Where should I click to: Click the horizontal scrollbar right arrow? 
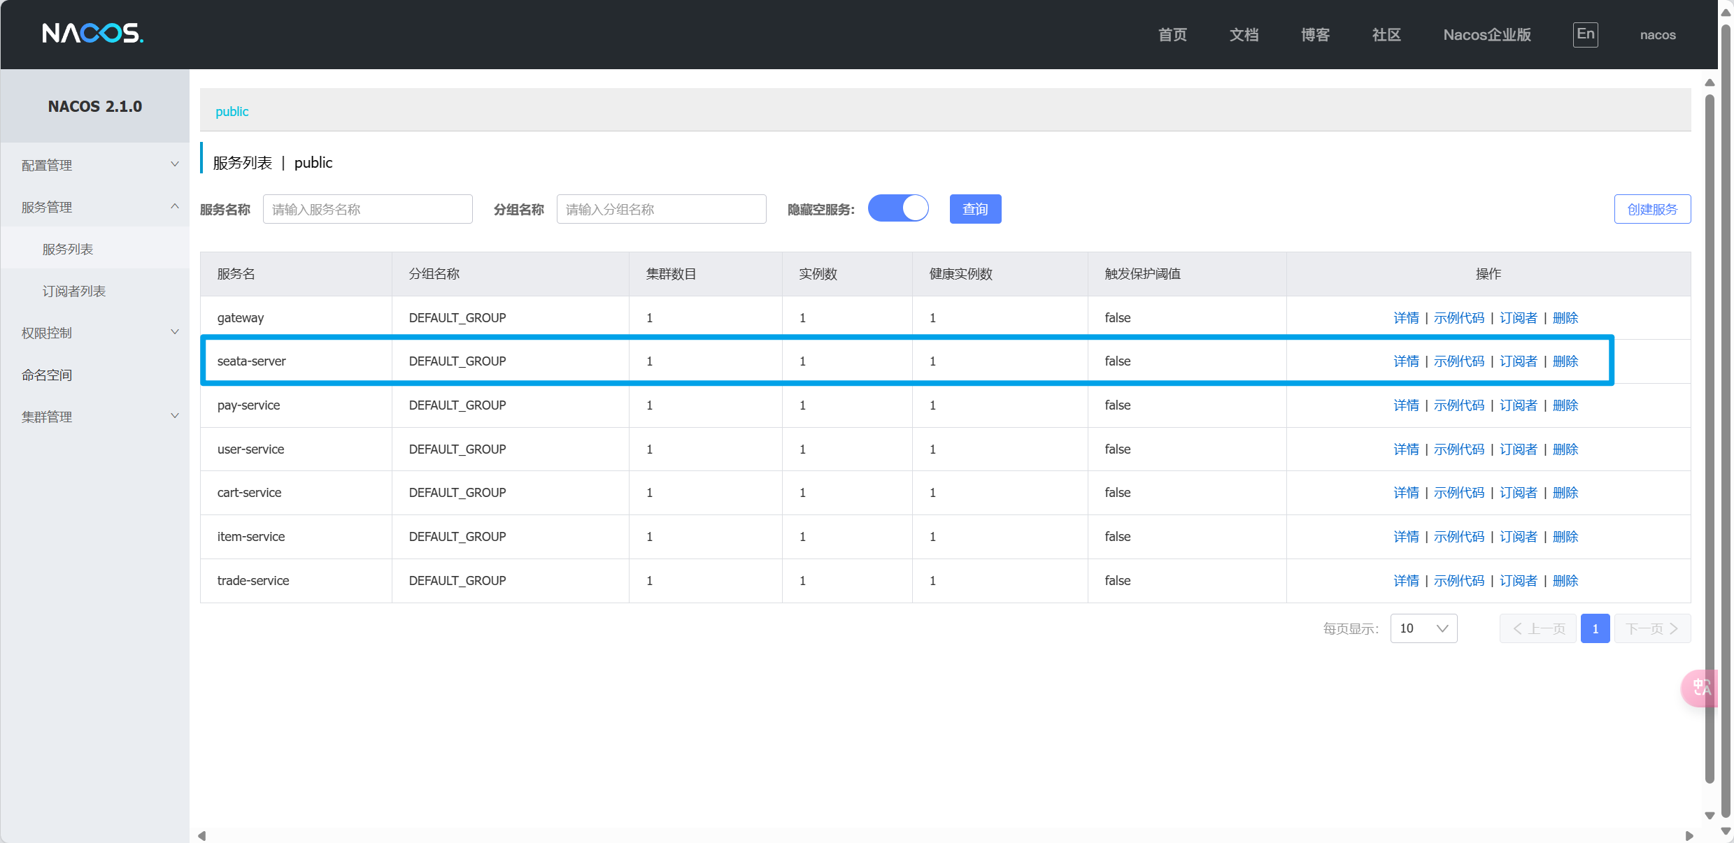click(1689, 835)
